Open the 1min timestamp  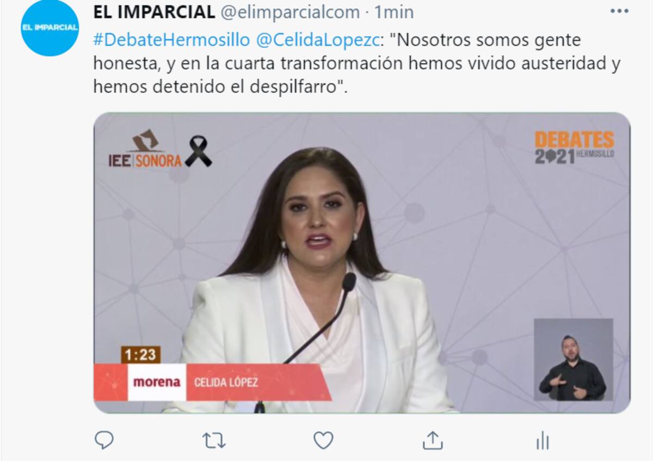pos(393,12)
